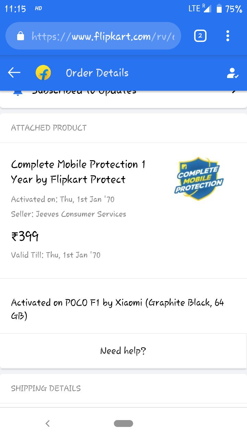247x440 pixels.
Task: Open the Flipkart logo home icon
Action: pos(43,73)
